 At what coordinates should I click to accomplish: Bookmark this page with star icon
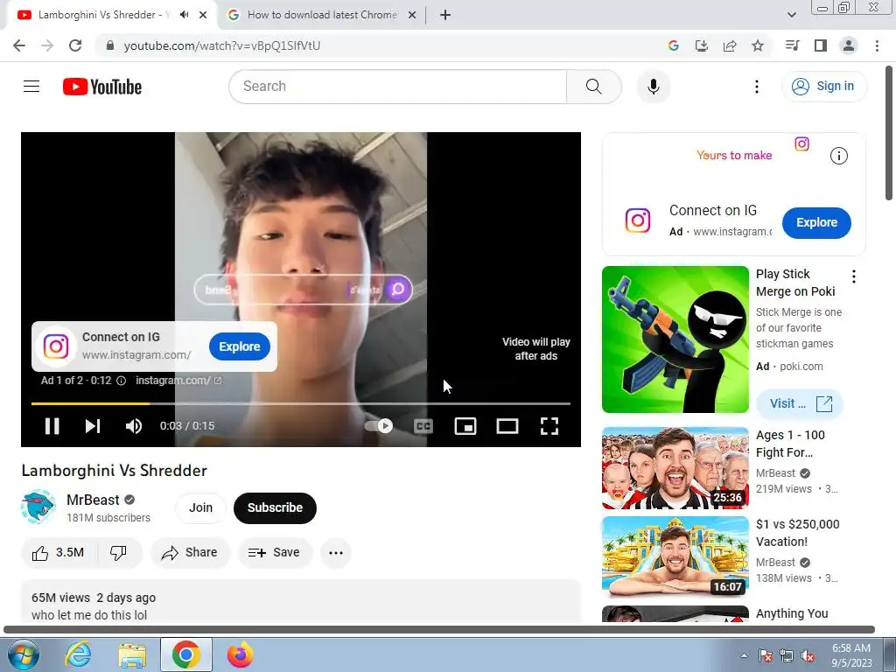tap(758, 45)
